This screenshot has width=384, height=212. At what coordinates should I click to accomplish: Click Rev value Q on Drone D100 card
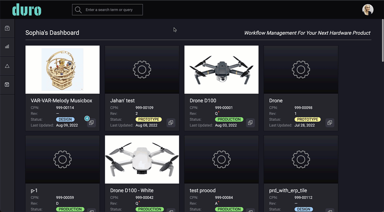[x=217, y=114]
